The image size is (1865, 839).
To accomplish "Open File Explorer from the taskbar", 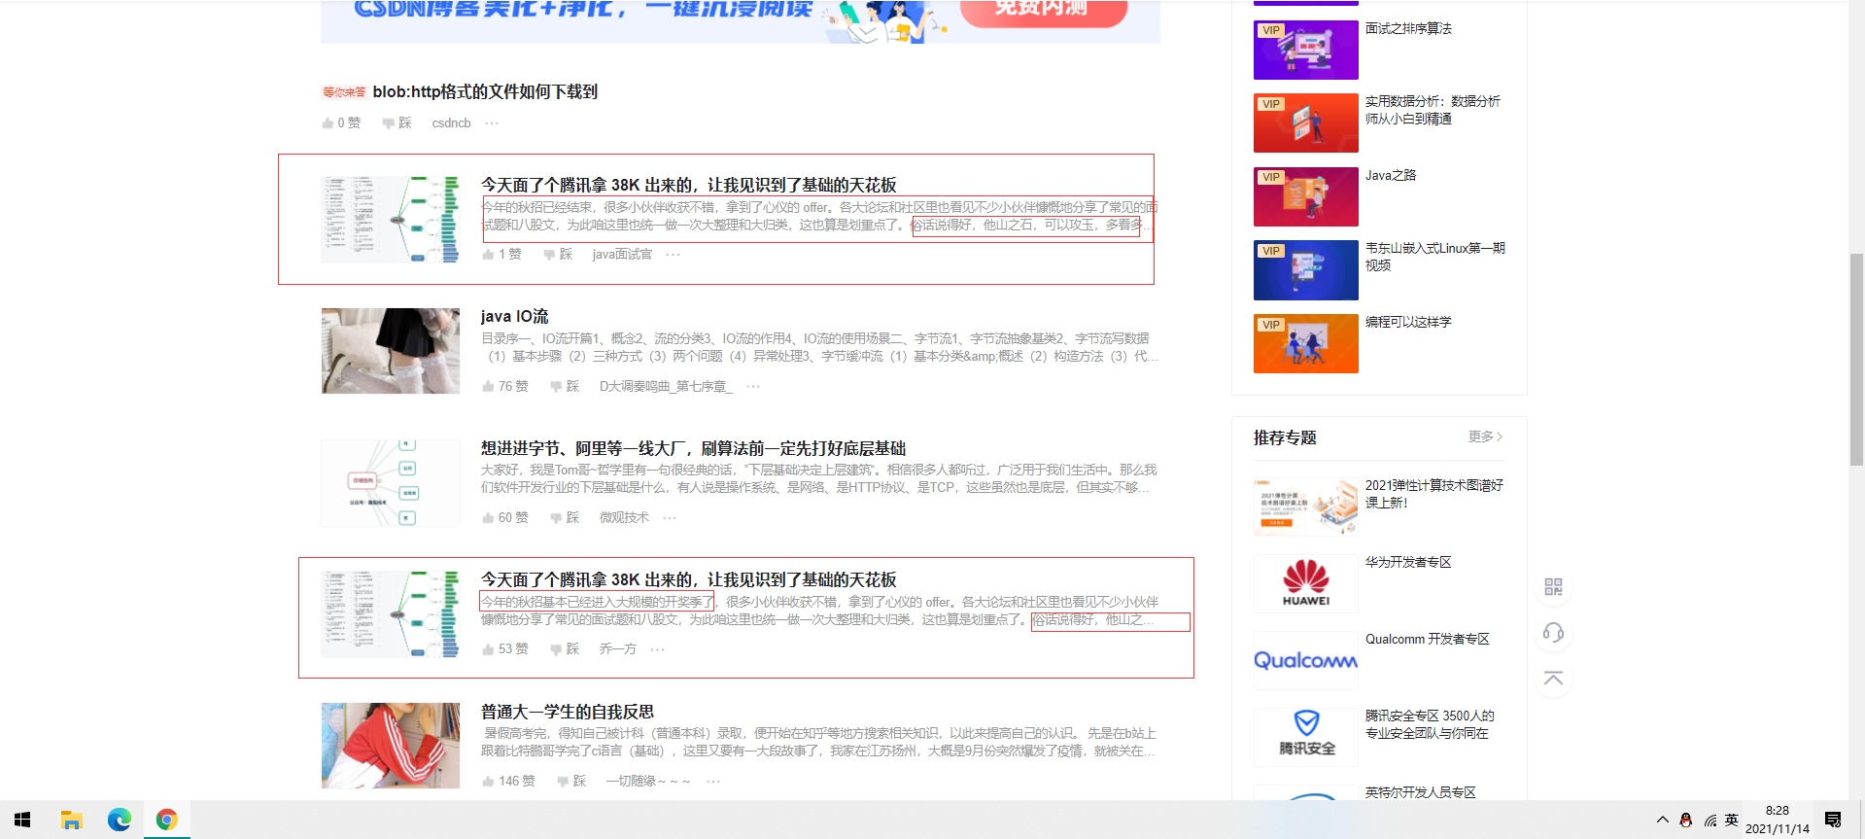I will click(x=71, y=821).
